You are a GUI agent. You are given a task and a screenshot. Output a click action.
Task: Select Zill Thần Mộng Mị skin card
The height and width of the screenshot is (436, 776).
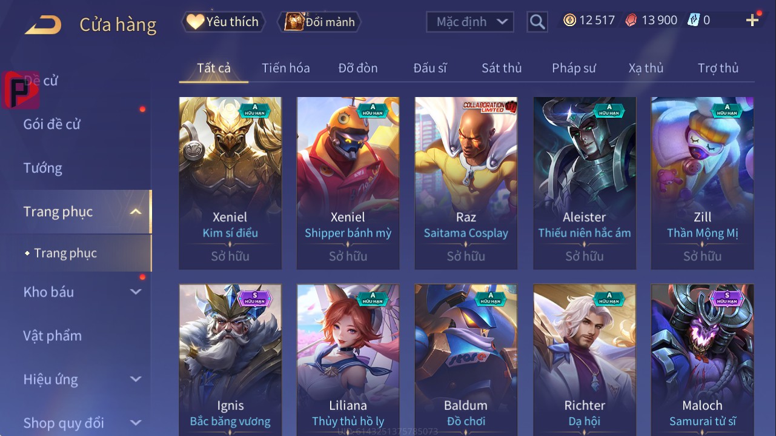click(702, 183)
